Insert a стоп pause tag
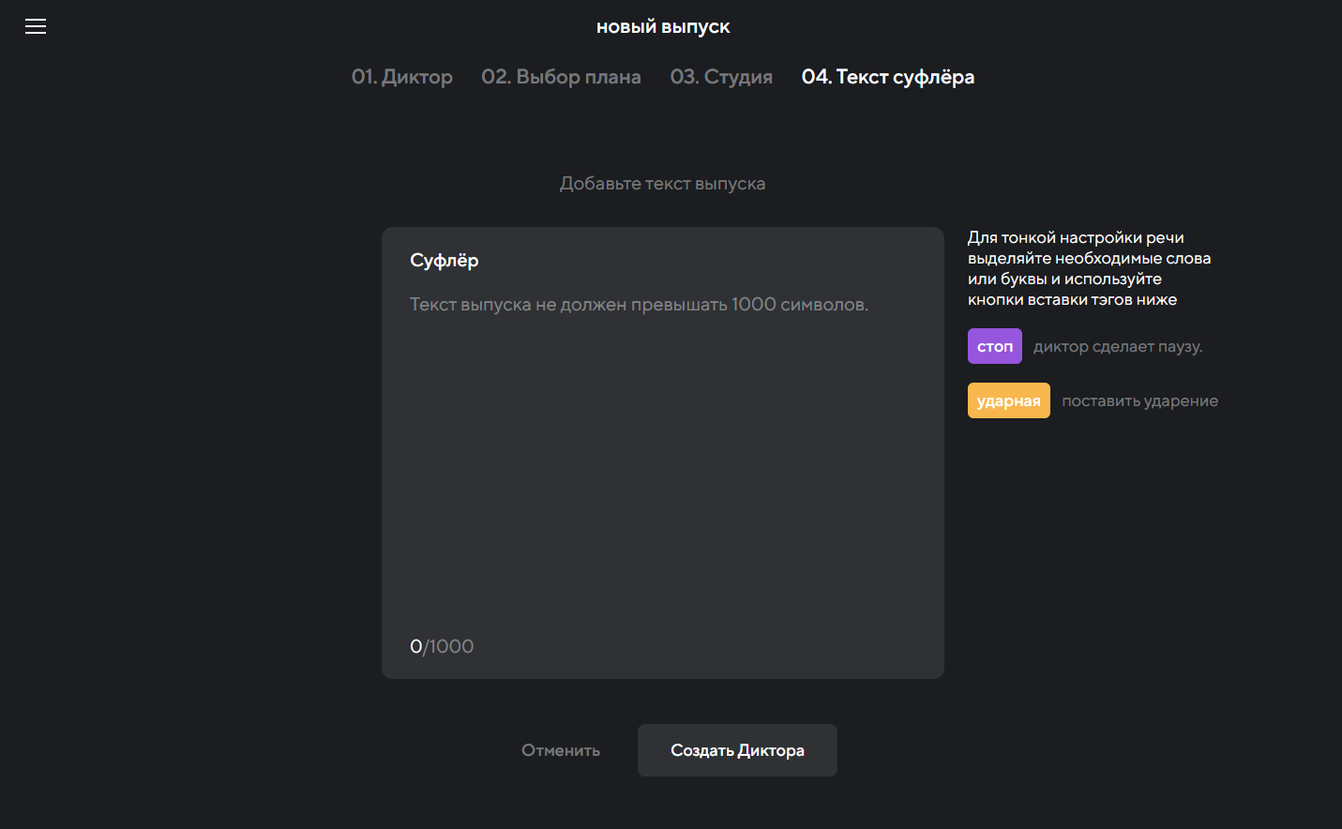Viewport: 1342px width, 829px height. pos(994,346)
